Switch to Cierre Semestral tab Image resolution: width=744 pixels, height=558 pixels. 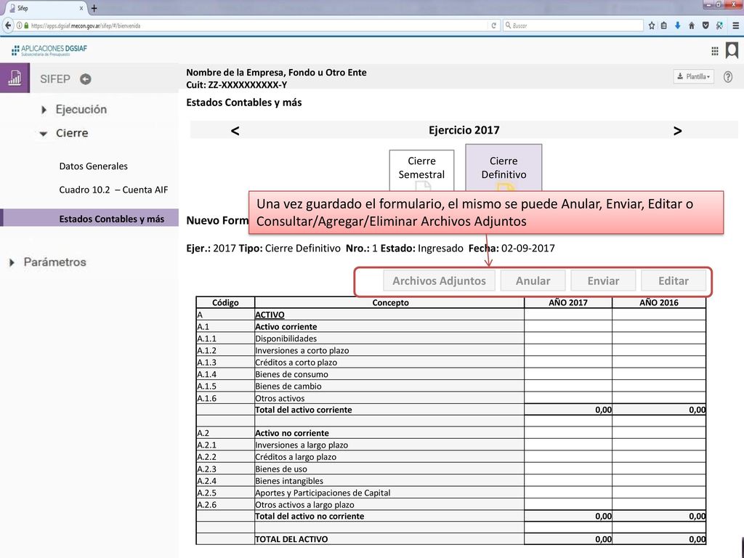coord(421,170)
